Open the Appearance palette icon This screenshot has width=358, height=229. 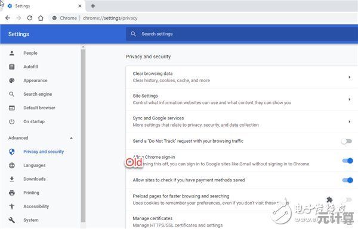point(12,80)
